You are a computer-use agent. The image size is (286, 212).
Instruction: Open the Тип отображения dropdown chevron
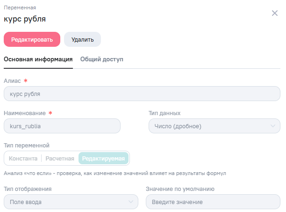click(131, 202)
